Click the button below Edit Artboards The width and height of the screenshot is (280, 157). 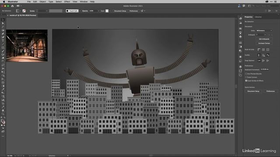264,43
